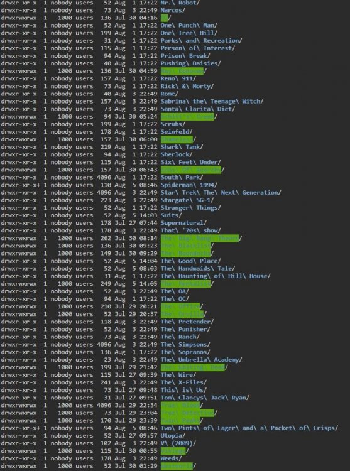The height and width of the screenshot is (471, 350).
Task: Select the Prison Break directory listing
Action: (x=185, y=56)
